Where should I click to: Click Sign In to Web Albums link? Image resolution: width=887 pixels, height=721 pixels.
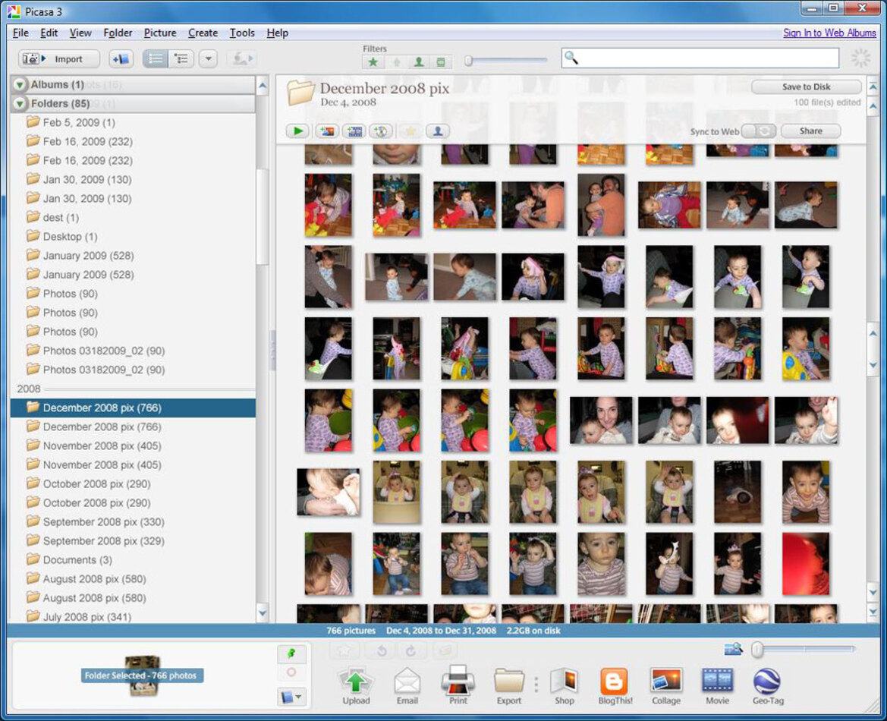point(829,33)
